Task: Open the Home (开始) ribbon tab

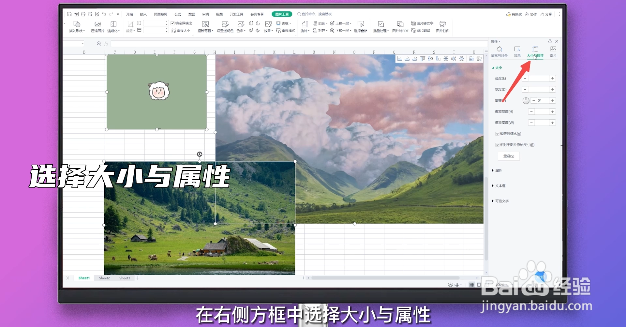Action: click(130, 14)
